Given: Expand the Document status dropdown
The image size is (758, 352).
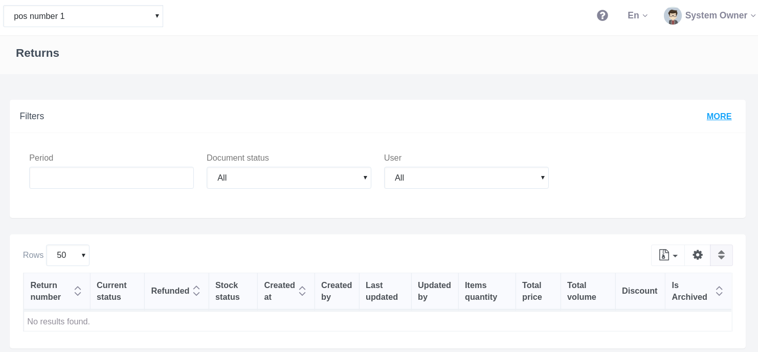Looking at the screenshot, I should coord(288,178).
